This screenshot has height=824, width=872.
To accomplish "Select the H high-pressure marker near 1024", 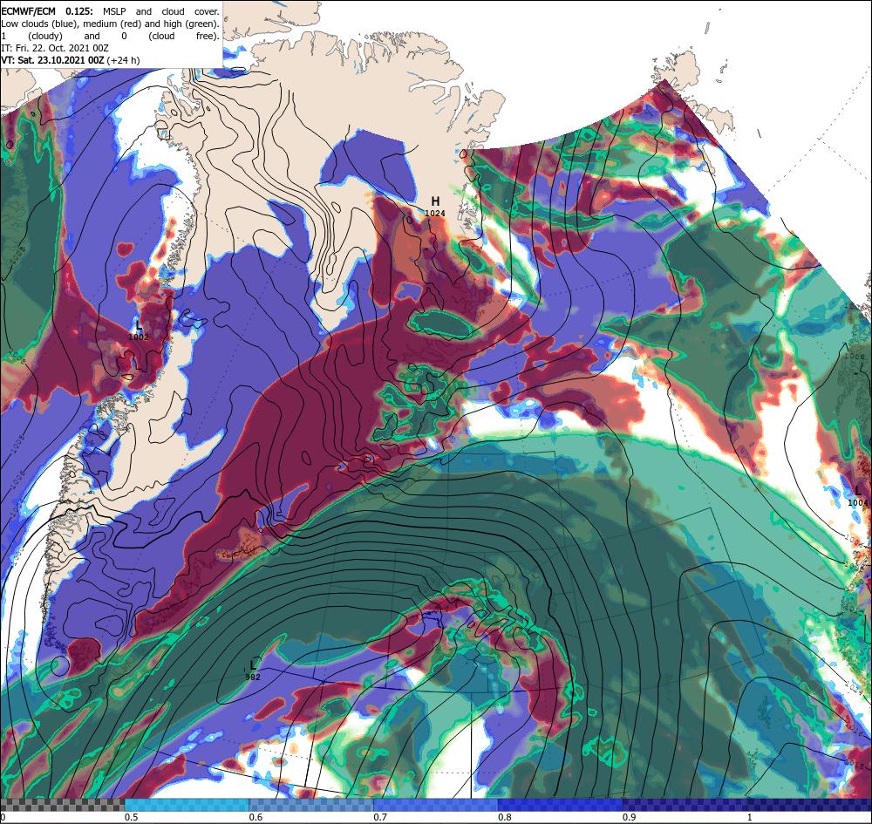I will [435, 201].
